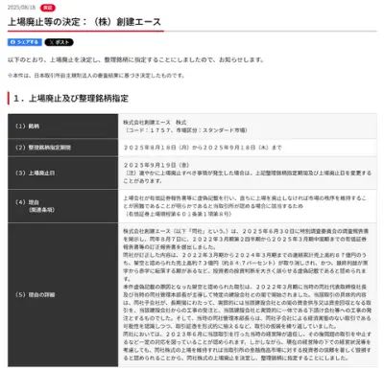Image resolution: width=384 pixels, height=370 pixels.
Task: Select the (2) 整理銘柄指定期間 row header
Action: (63, 148)
